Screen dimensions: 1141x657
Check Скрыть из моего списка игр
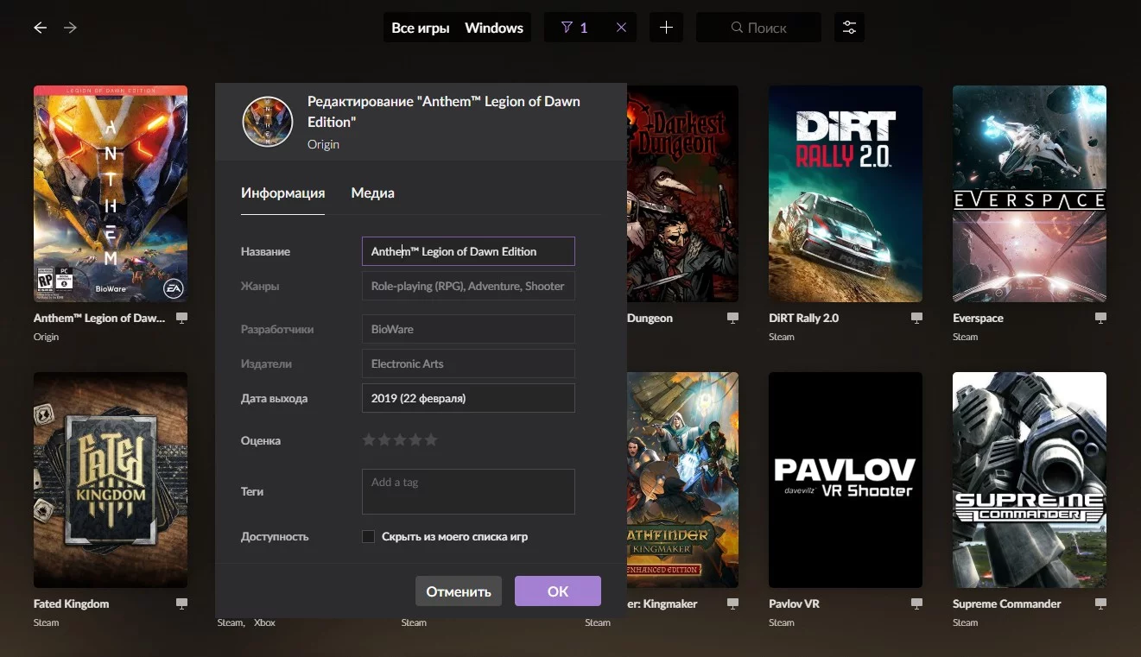coord(368,536)
